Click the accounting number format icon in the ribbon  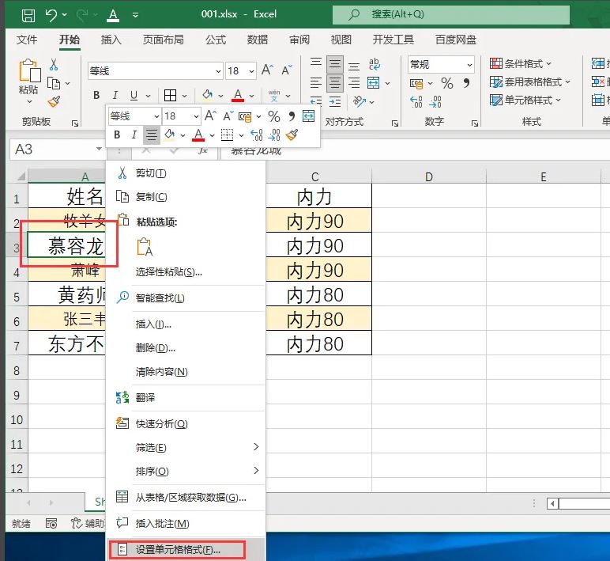tap(416, 83)
